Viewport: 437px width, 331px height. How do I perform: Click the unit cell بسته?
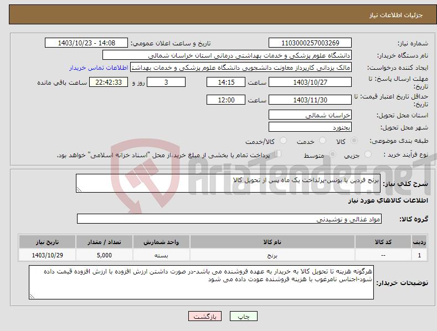(x=161, y=255)
